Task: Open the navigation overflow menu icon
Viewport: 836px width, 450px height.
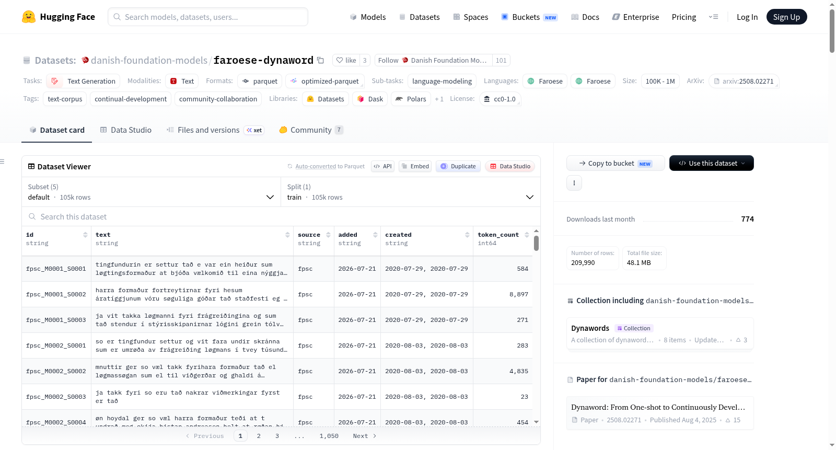Action: click(713, 17)
